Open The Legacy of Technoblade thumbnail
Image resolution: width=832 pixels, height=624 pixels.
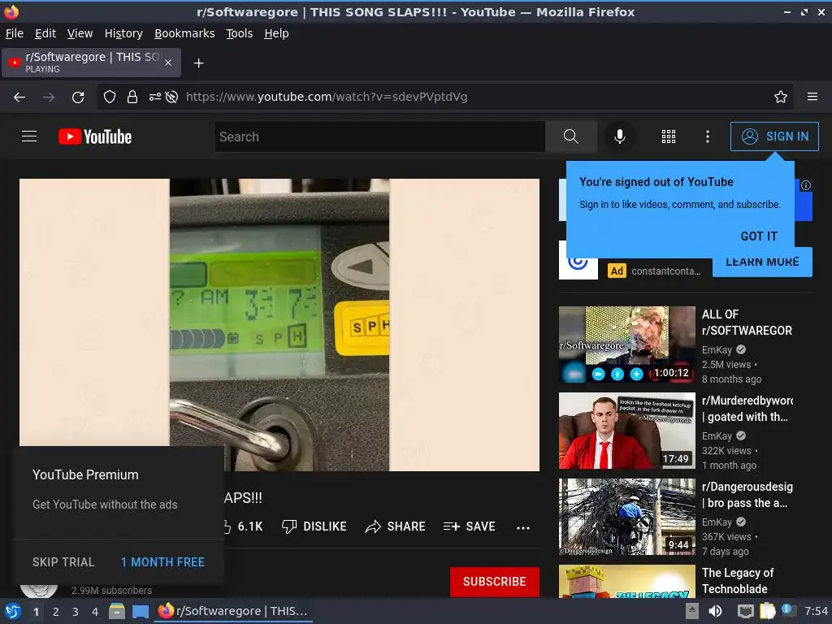point(626,581)
